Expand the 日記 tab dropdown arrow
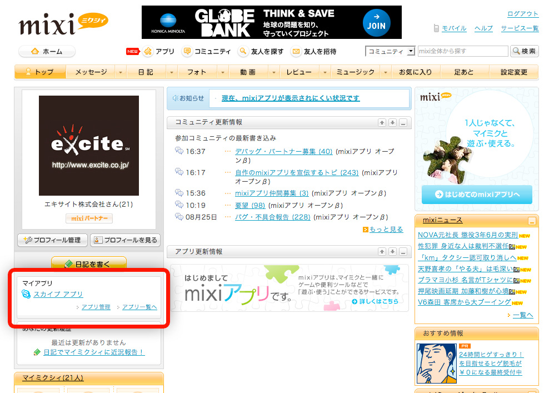This screenshot has height=393, width=544. coord(171,72)
